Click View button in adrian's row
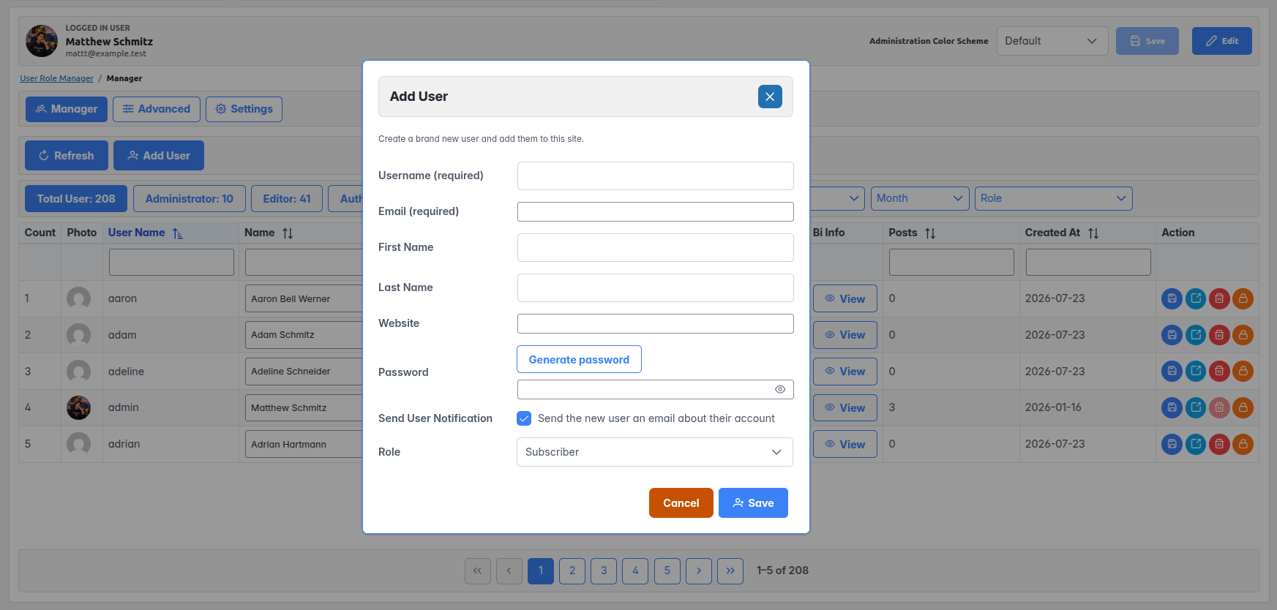 coord(845,444)
